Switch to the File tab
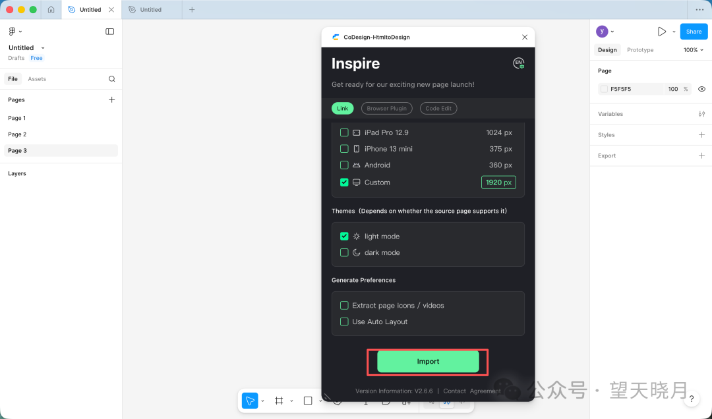712x419 pixels. pos(13,79)
